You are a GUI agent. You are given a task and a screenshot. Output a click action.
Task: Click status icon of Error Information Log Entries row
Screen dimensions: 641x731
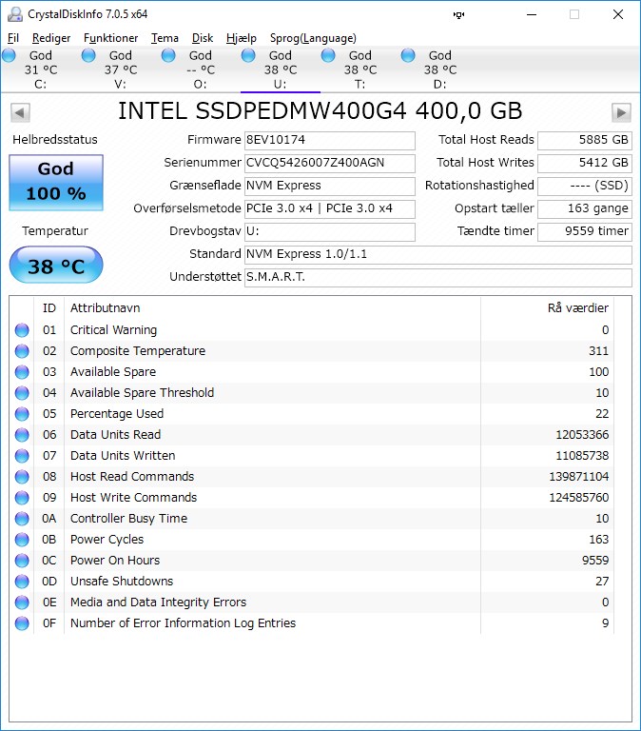click(x=22, y=623)
